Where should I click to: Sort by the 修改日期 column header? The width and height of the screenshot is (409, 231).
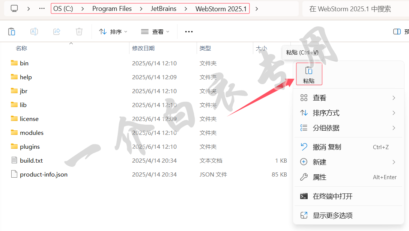[x=143, y=48]
